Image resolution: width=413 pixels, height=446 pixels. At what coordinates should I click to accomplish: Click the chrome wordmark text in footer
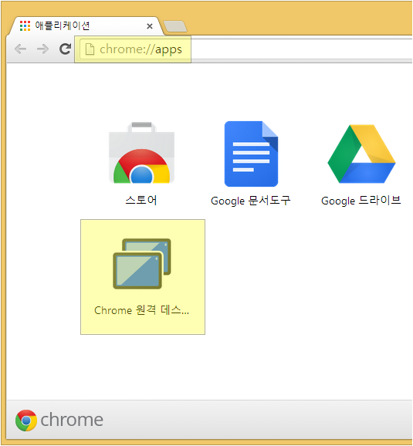(72, 420)
